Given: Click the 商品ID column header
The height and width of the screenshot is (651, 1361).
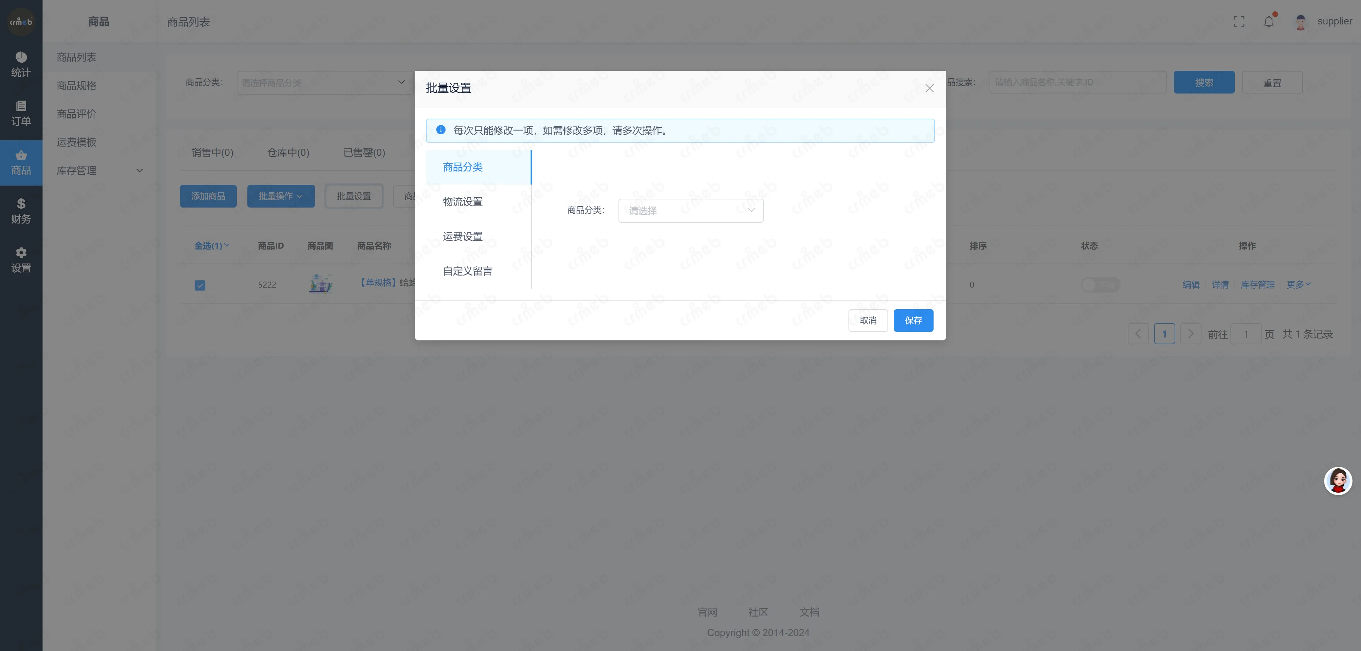Looking at the screenshot, I should click(x=270, y=245).
